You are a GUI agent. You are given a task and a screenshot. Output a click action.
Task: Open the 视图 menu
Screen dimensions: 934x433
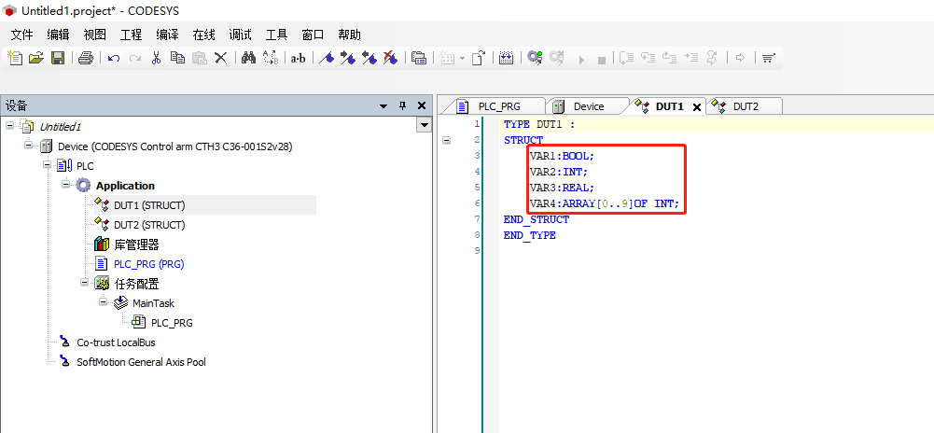click(x=95, y=35)
